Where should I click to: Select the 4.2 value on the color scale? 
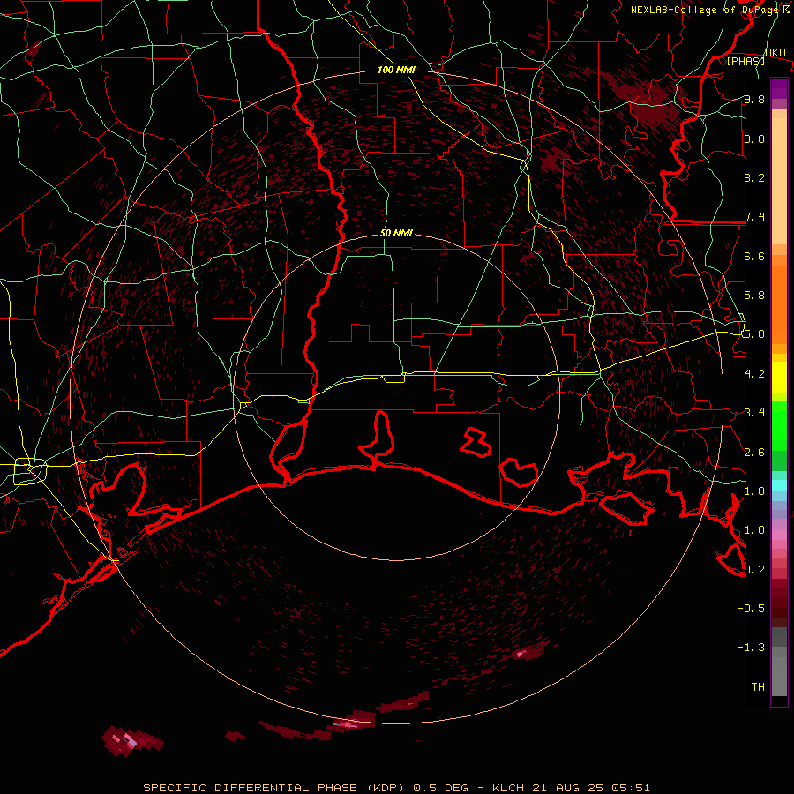754,374
